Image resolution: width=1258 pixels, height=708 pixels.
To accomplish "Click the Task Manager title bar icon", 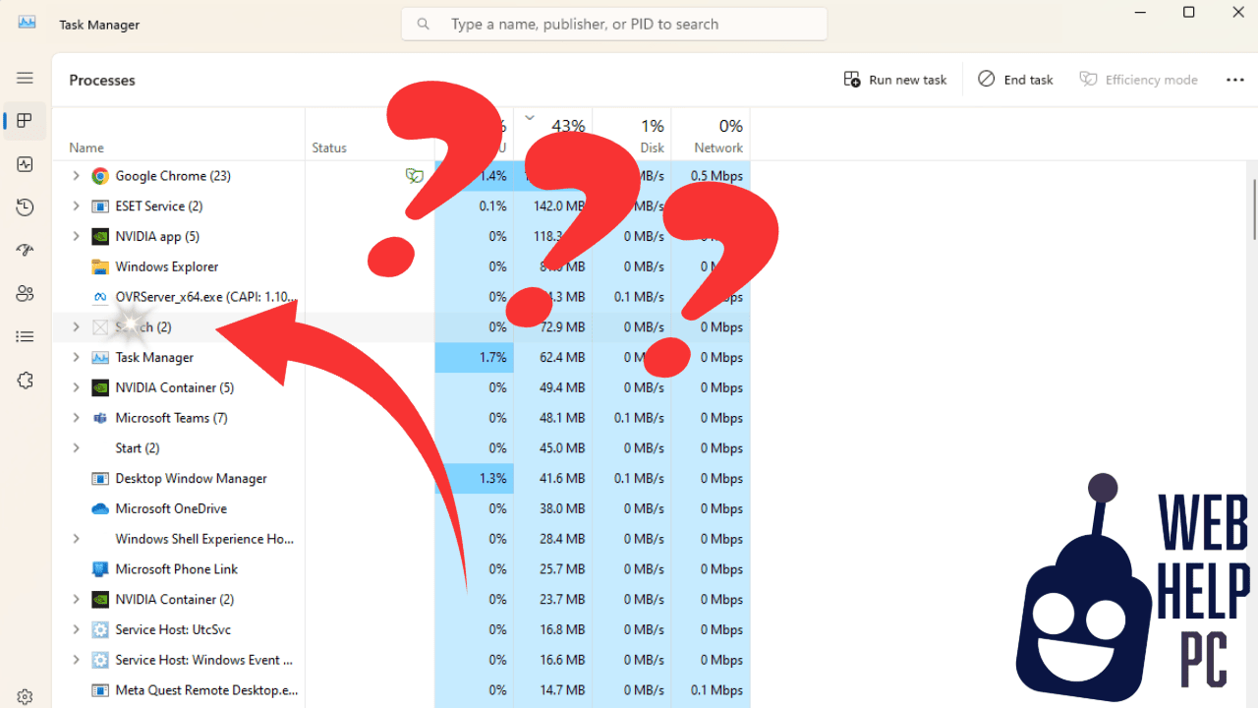I will (x=27, y=24).
